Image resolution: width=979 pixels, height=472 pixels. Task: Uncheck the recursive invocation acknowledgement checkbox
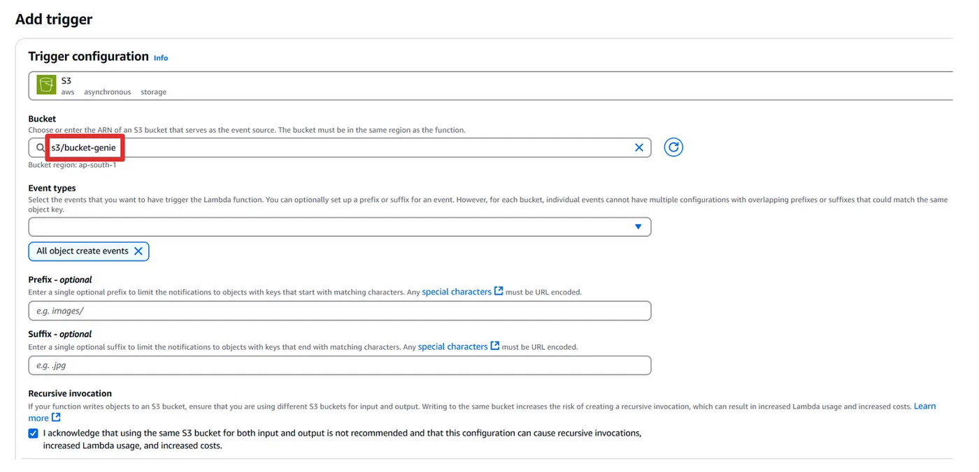33,433
